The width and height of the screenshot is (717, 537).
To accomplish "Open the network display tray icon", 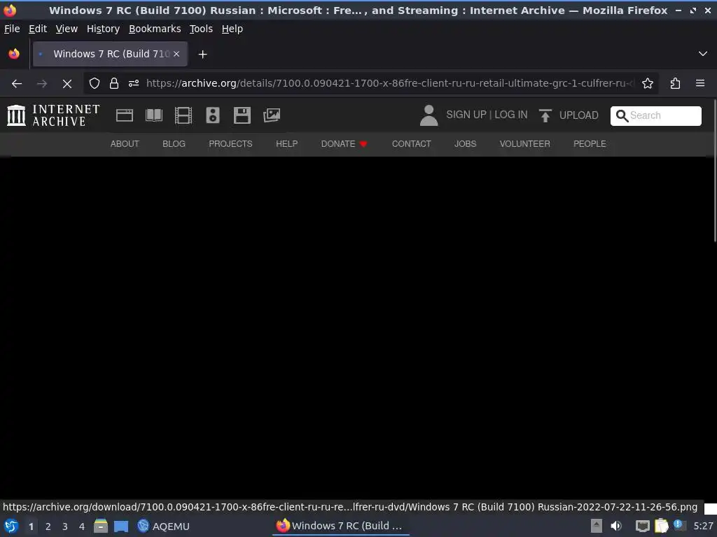I will coord(643,527).
